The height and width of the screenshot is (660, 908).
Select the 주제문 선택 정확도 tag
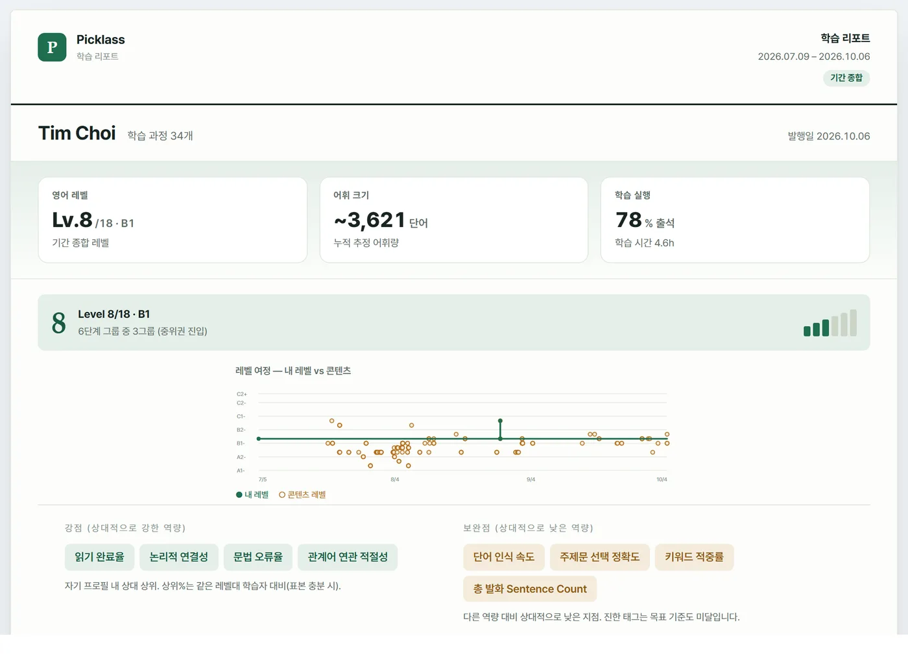[x=600, y=557]
